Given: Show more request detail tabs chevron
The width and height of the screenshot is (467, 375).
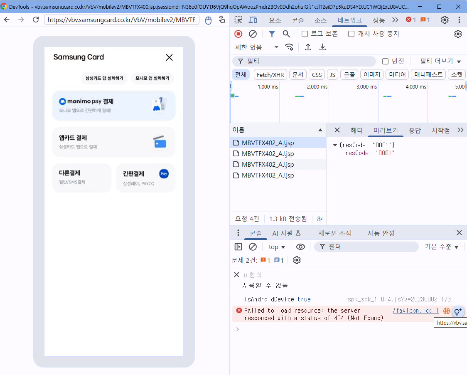Looking at the screenshot, I should (x=460, y=130).
